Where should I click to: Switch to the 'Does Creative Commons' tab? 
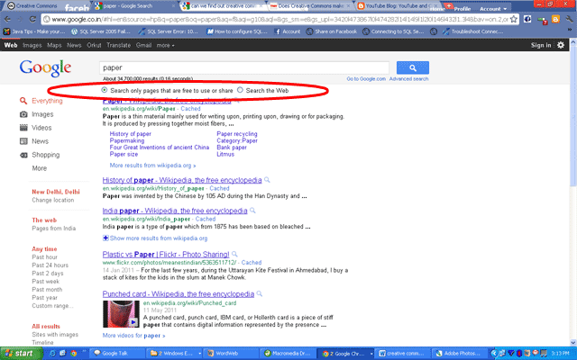[x=310, y=6]
